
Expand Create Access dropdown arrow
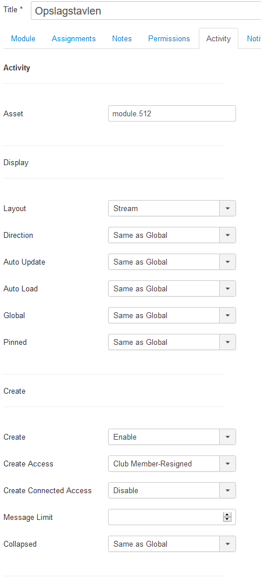(228, 464)
